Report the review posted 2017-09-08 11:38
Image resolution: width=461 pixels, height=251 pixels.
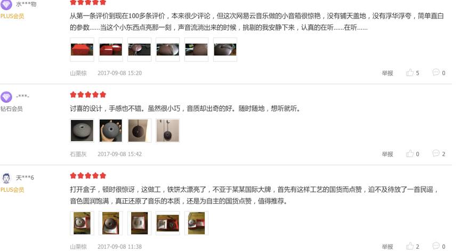pyautogui.click(x=387, y=247)
